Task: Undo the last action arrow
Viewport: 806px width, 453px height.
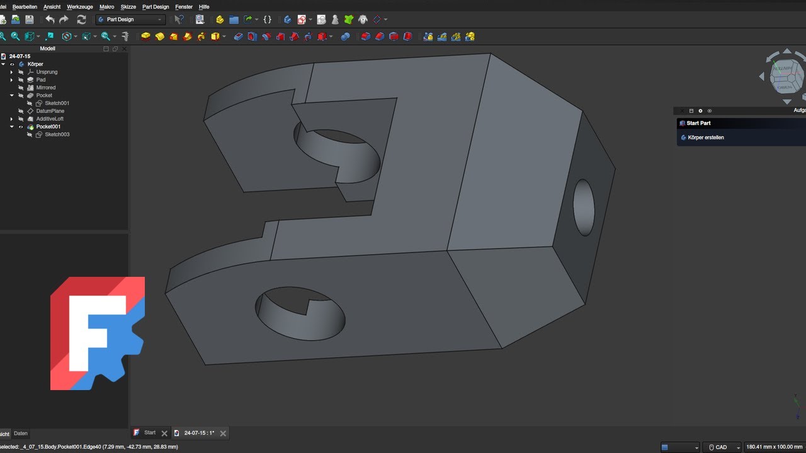Action: [x=50, y=20]
